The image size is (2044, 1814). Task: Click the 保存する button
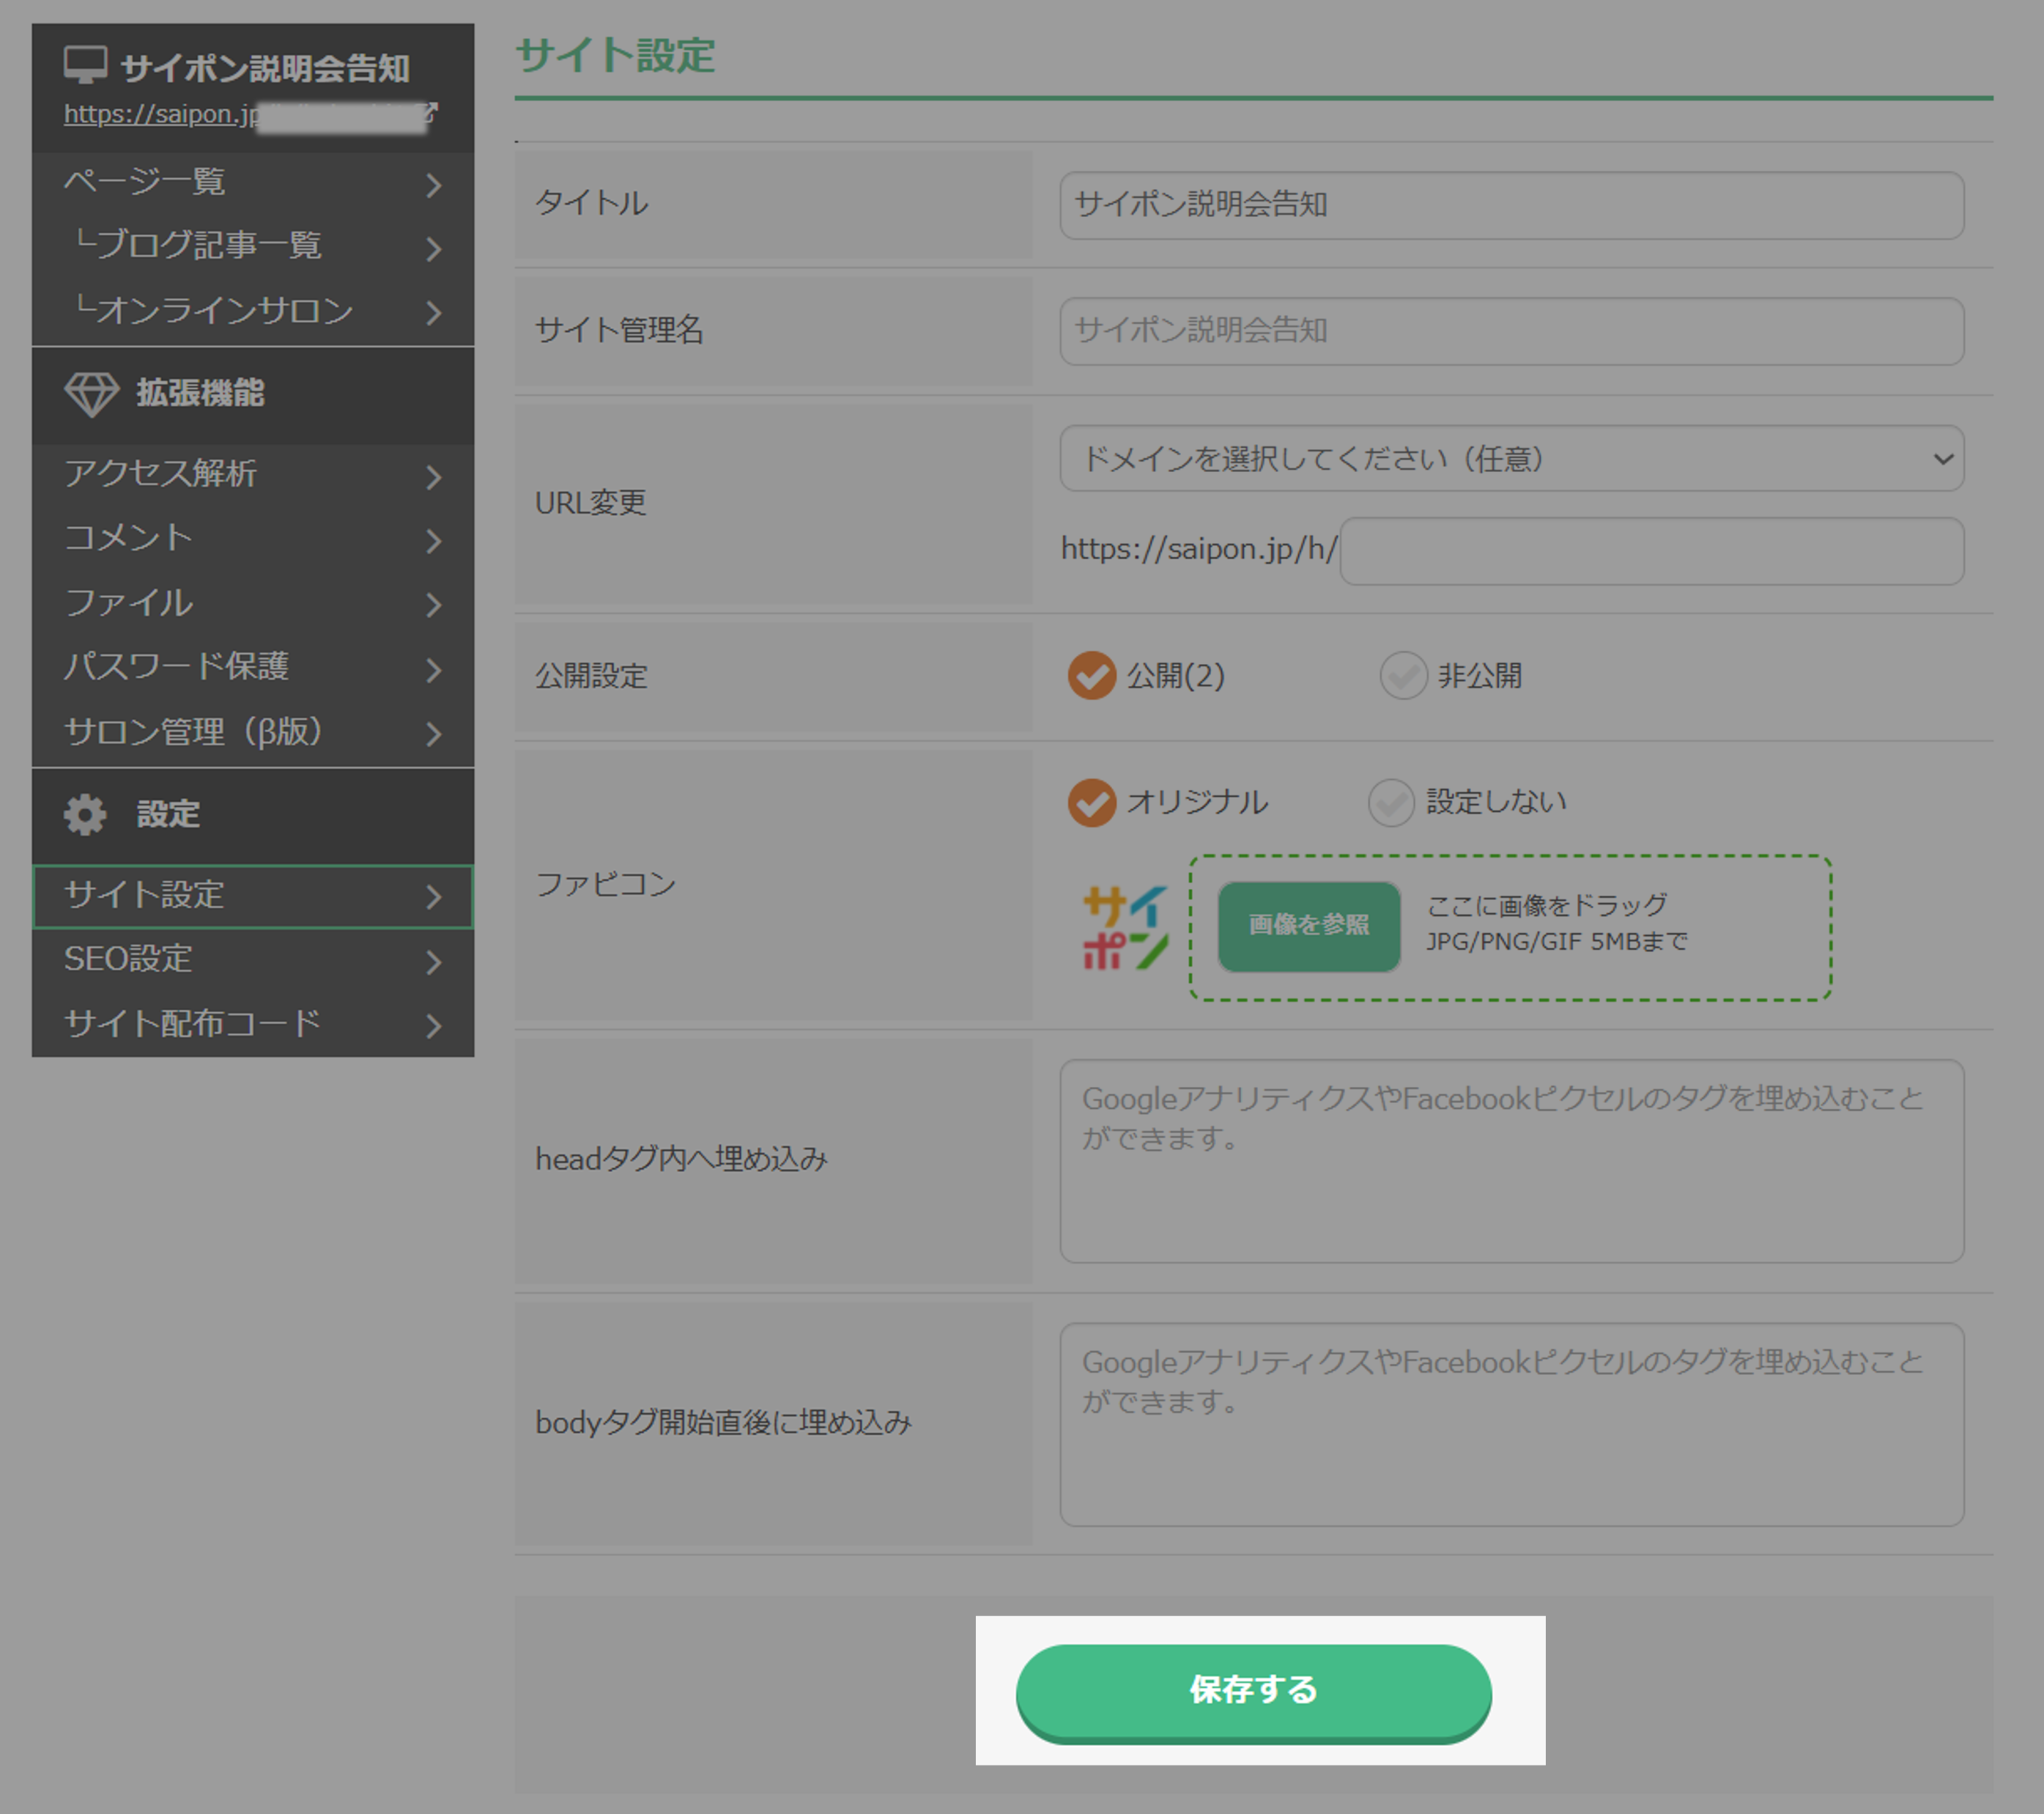point(1253,1690)
